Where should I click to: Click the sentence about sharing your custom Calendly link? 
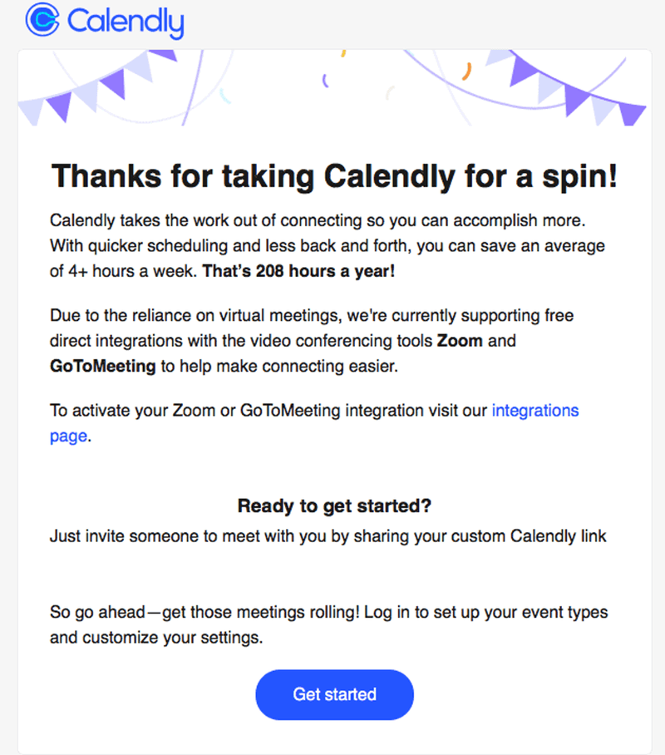[328, 536]
